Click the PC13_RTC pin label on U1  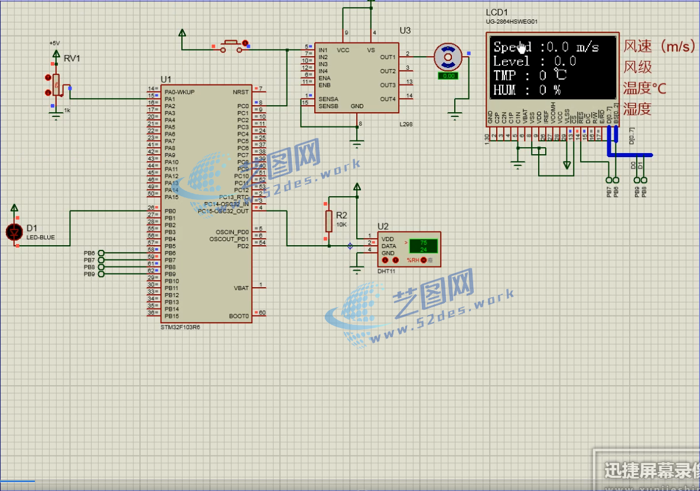[x=234, y=197]
